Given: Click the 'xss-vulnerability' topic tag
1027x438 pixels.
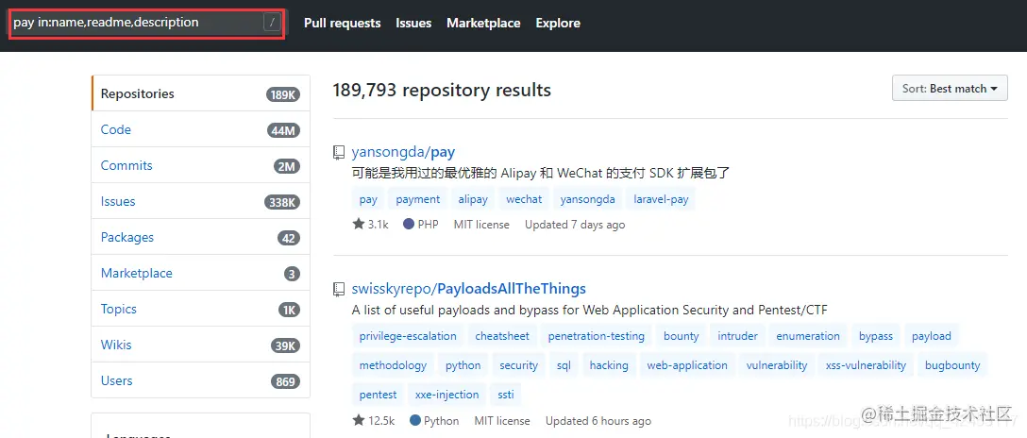Looking at the screenshot, I should tap(866, 365).
